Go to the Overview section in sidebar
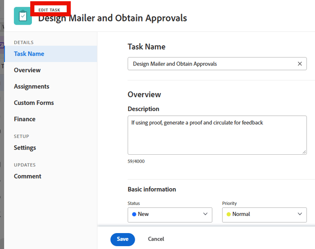The width and height of the screenshot is (315, 249). tap(27, 70)
